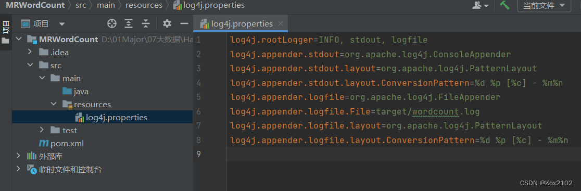The width and height of the screenshot is (581, 191).
Task: Click scratches icon beside 临时文件和控制台
Action: (x=31, y=169)
